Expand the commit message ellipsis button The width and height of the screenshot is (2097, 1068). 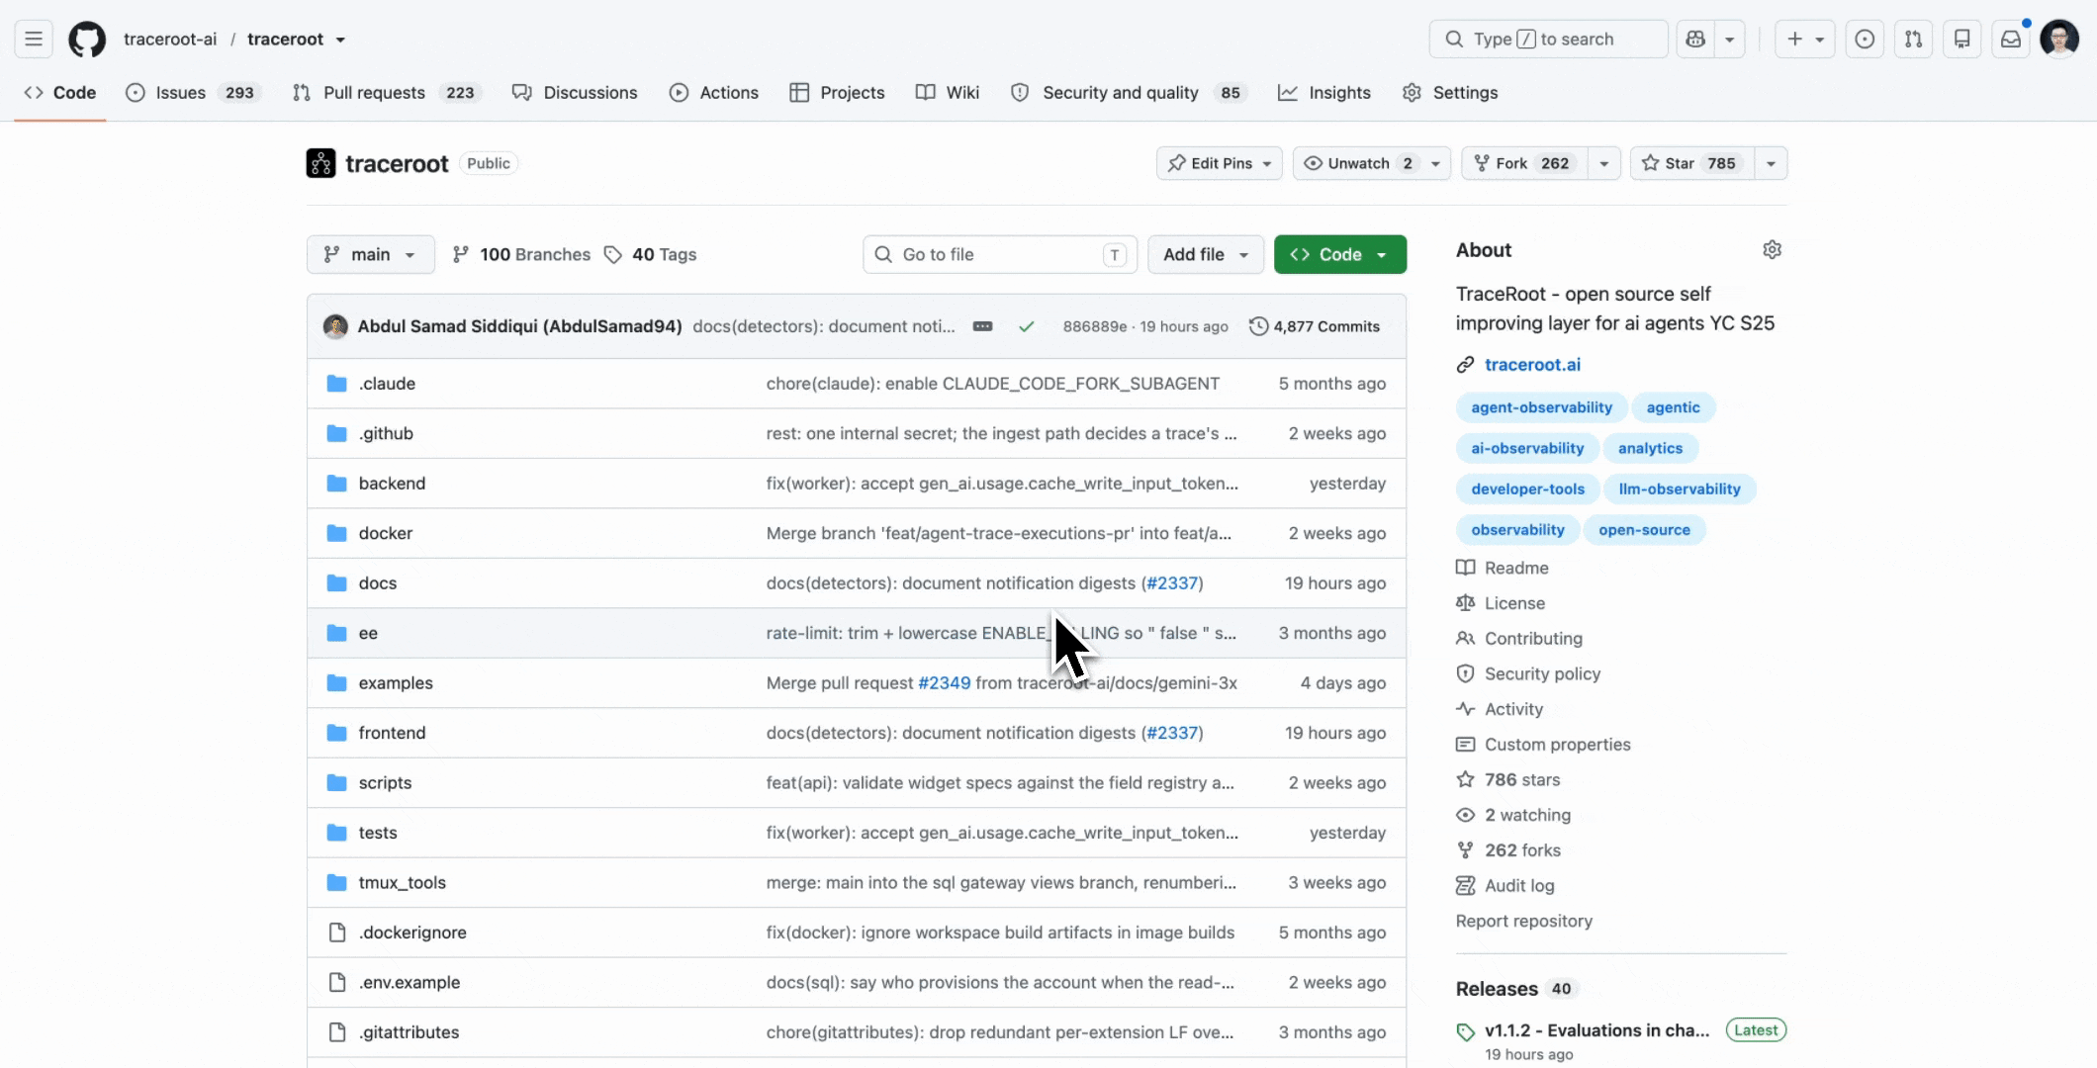click(x=982, y=326)
